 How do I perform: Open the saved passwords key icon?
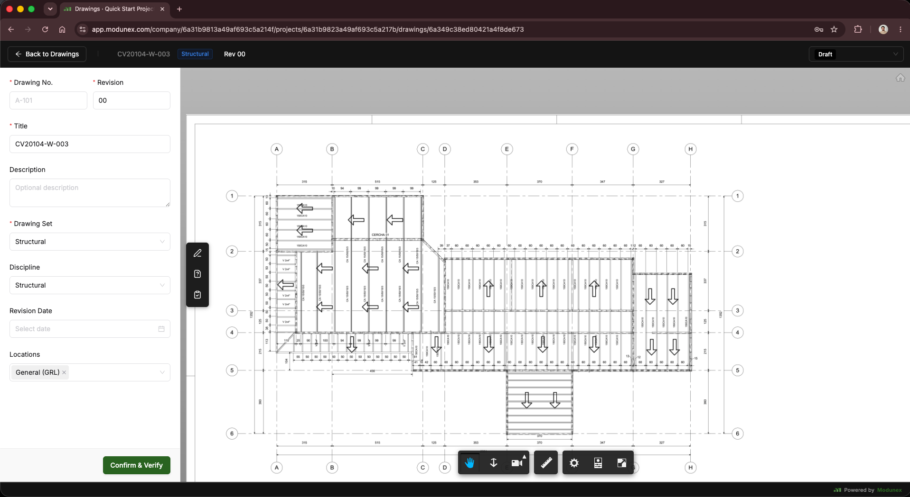(x=819, y=29)
